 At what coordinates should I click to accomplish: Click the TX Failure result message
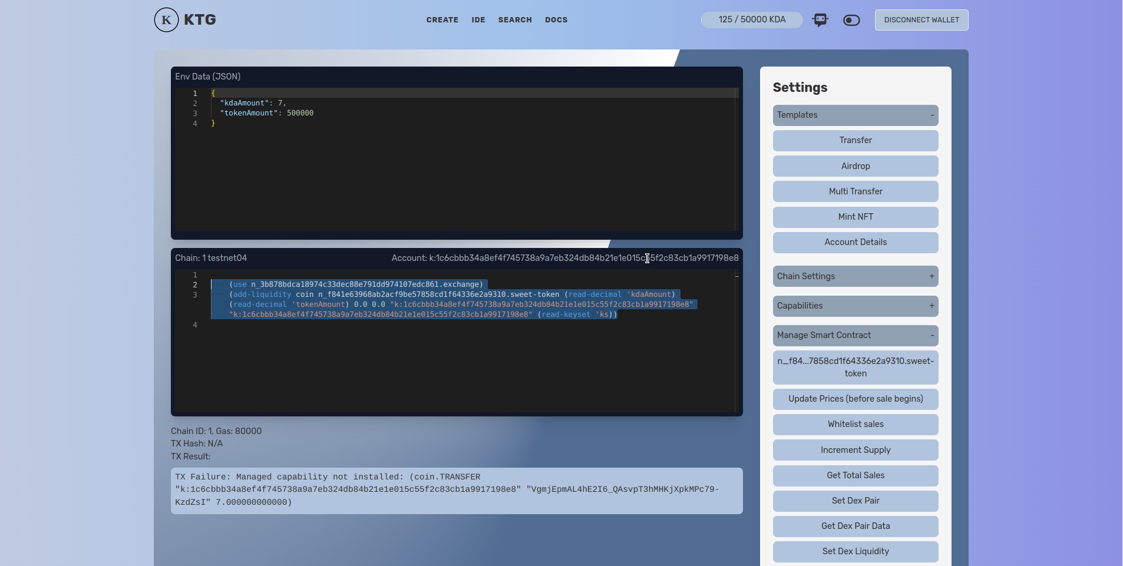pyautogui.click(x=457, y=490)
